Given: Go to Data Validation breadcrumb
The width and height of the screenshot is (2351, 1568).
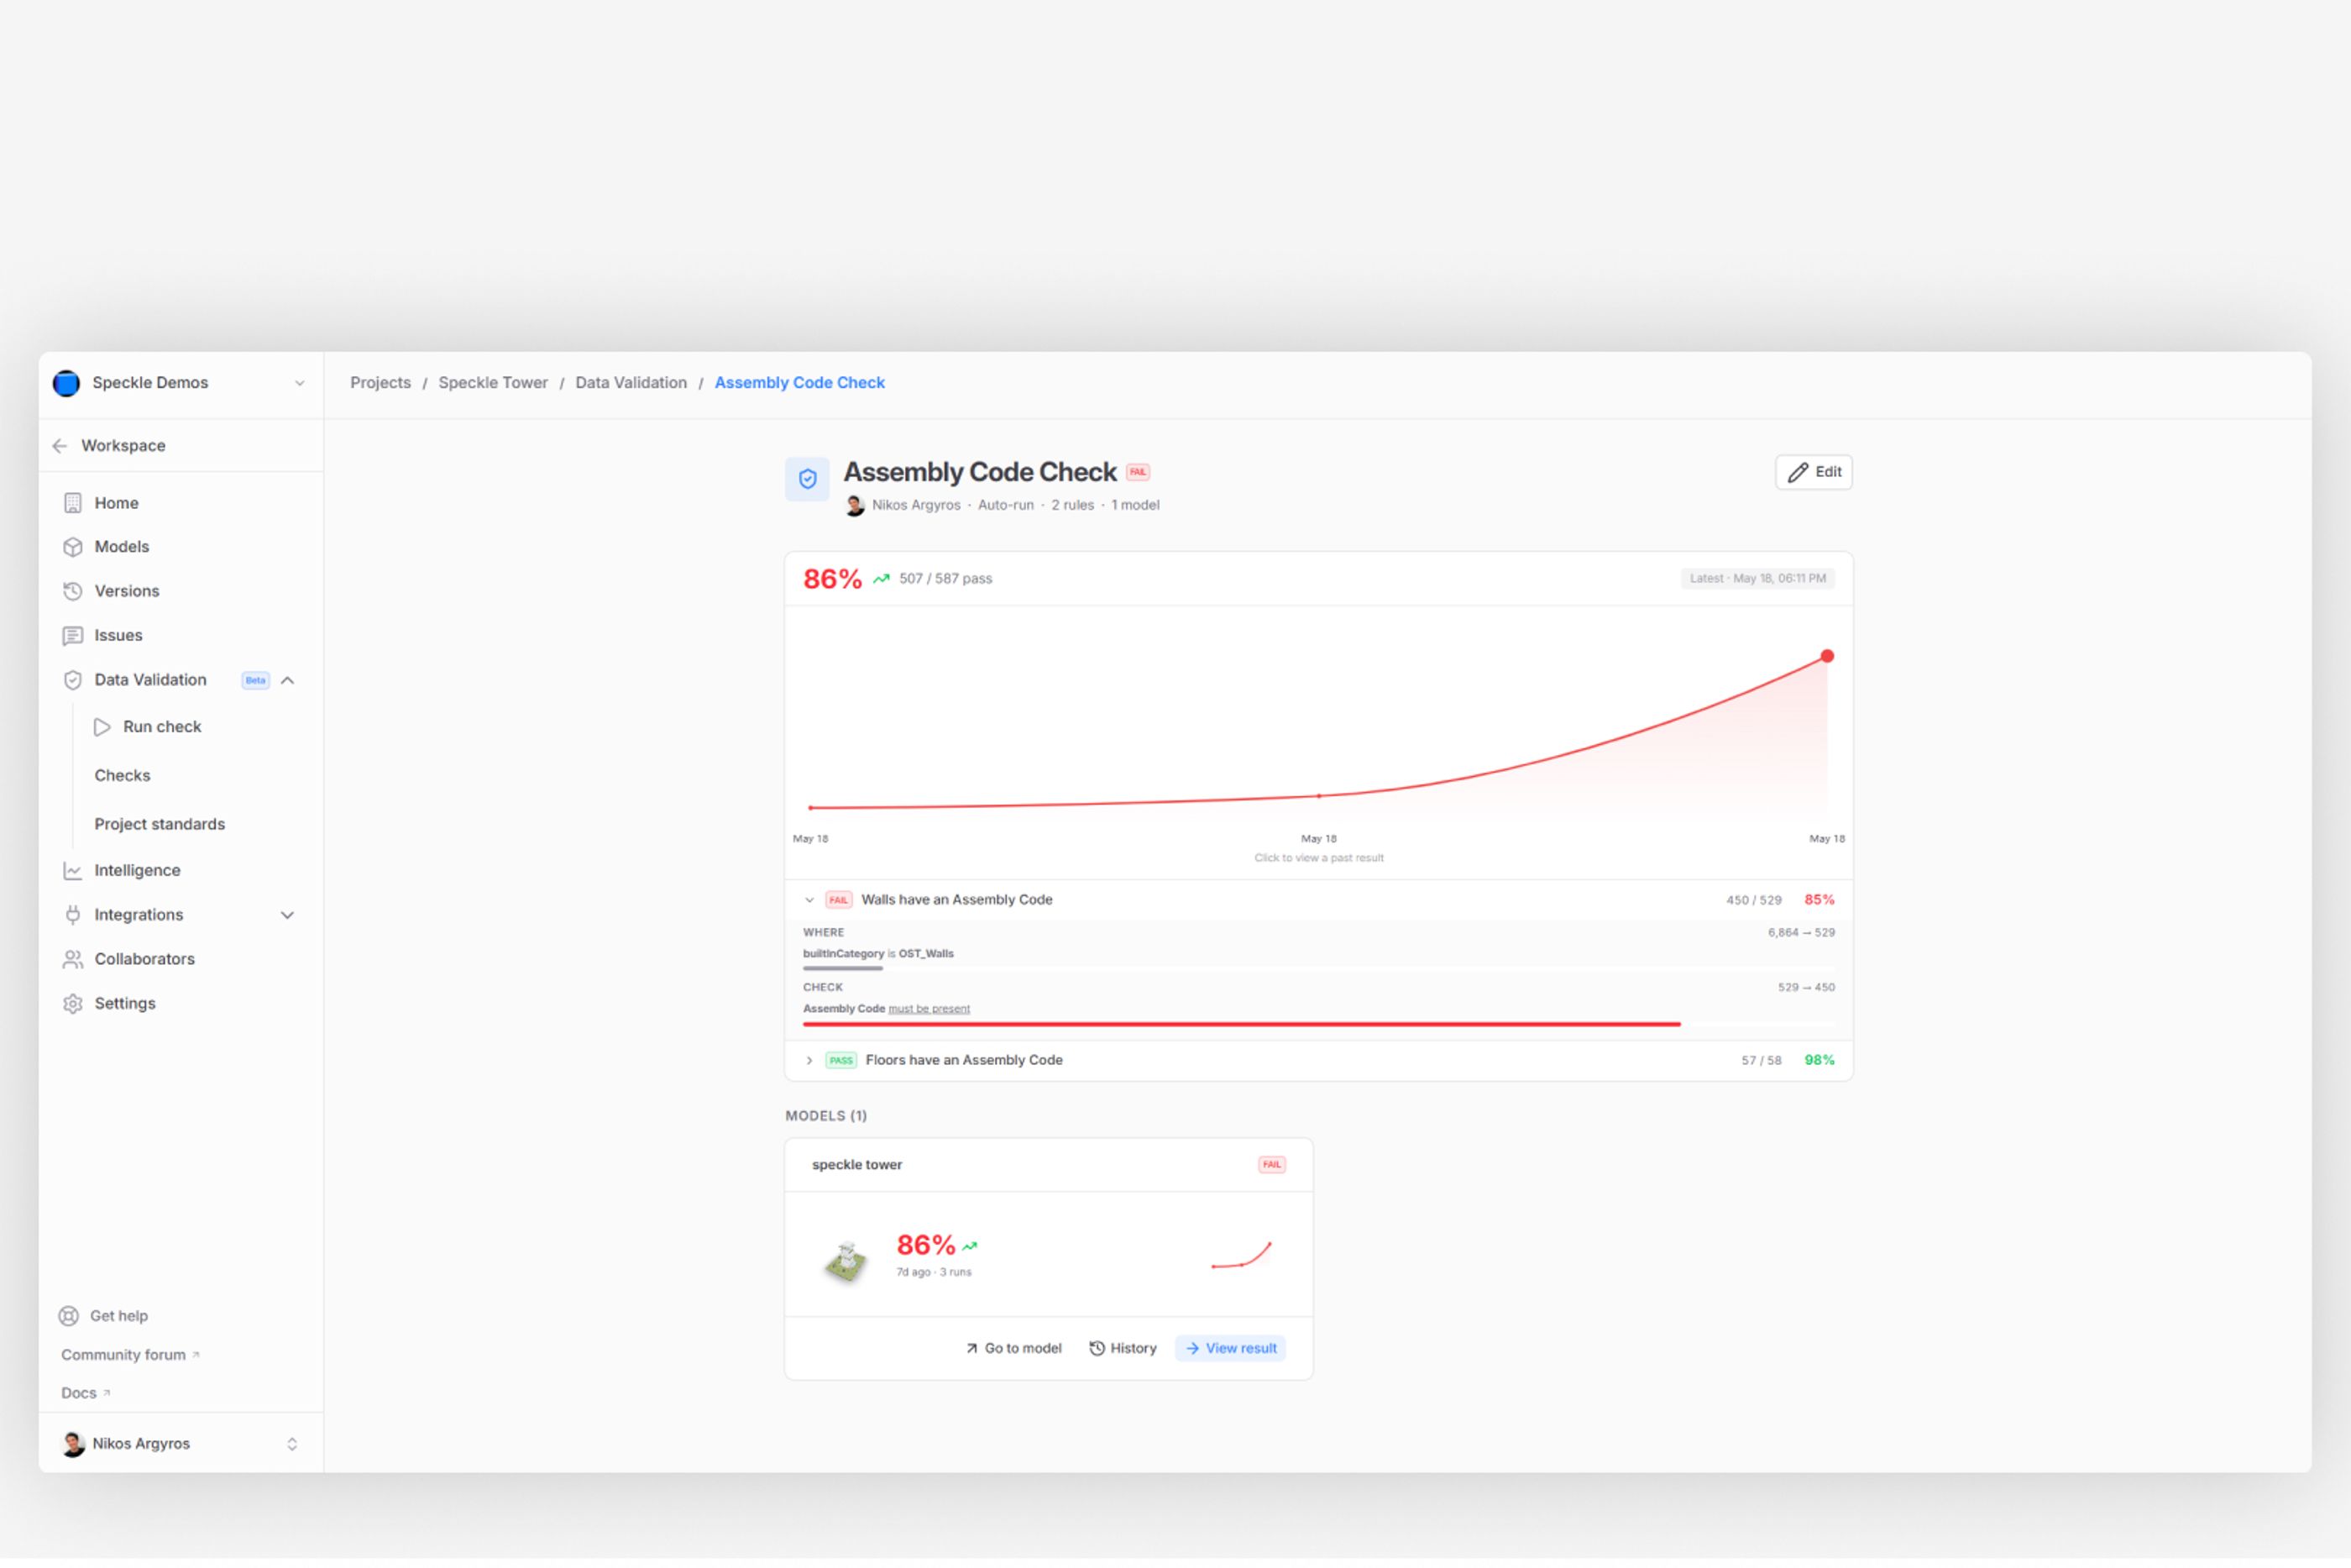Looking at the screenshot, I should [x=631, y=383].
